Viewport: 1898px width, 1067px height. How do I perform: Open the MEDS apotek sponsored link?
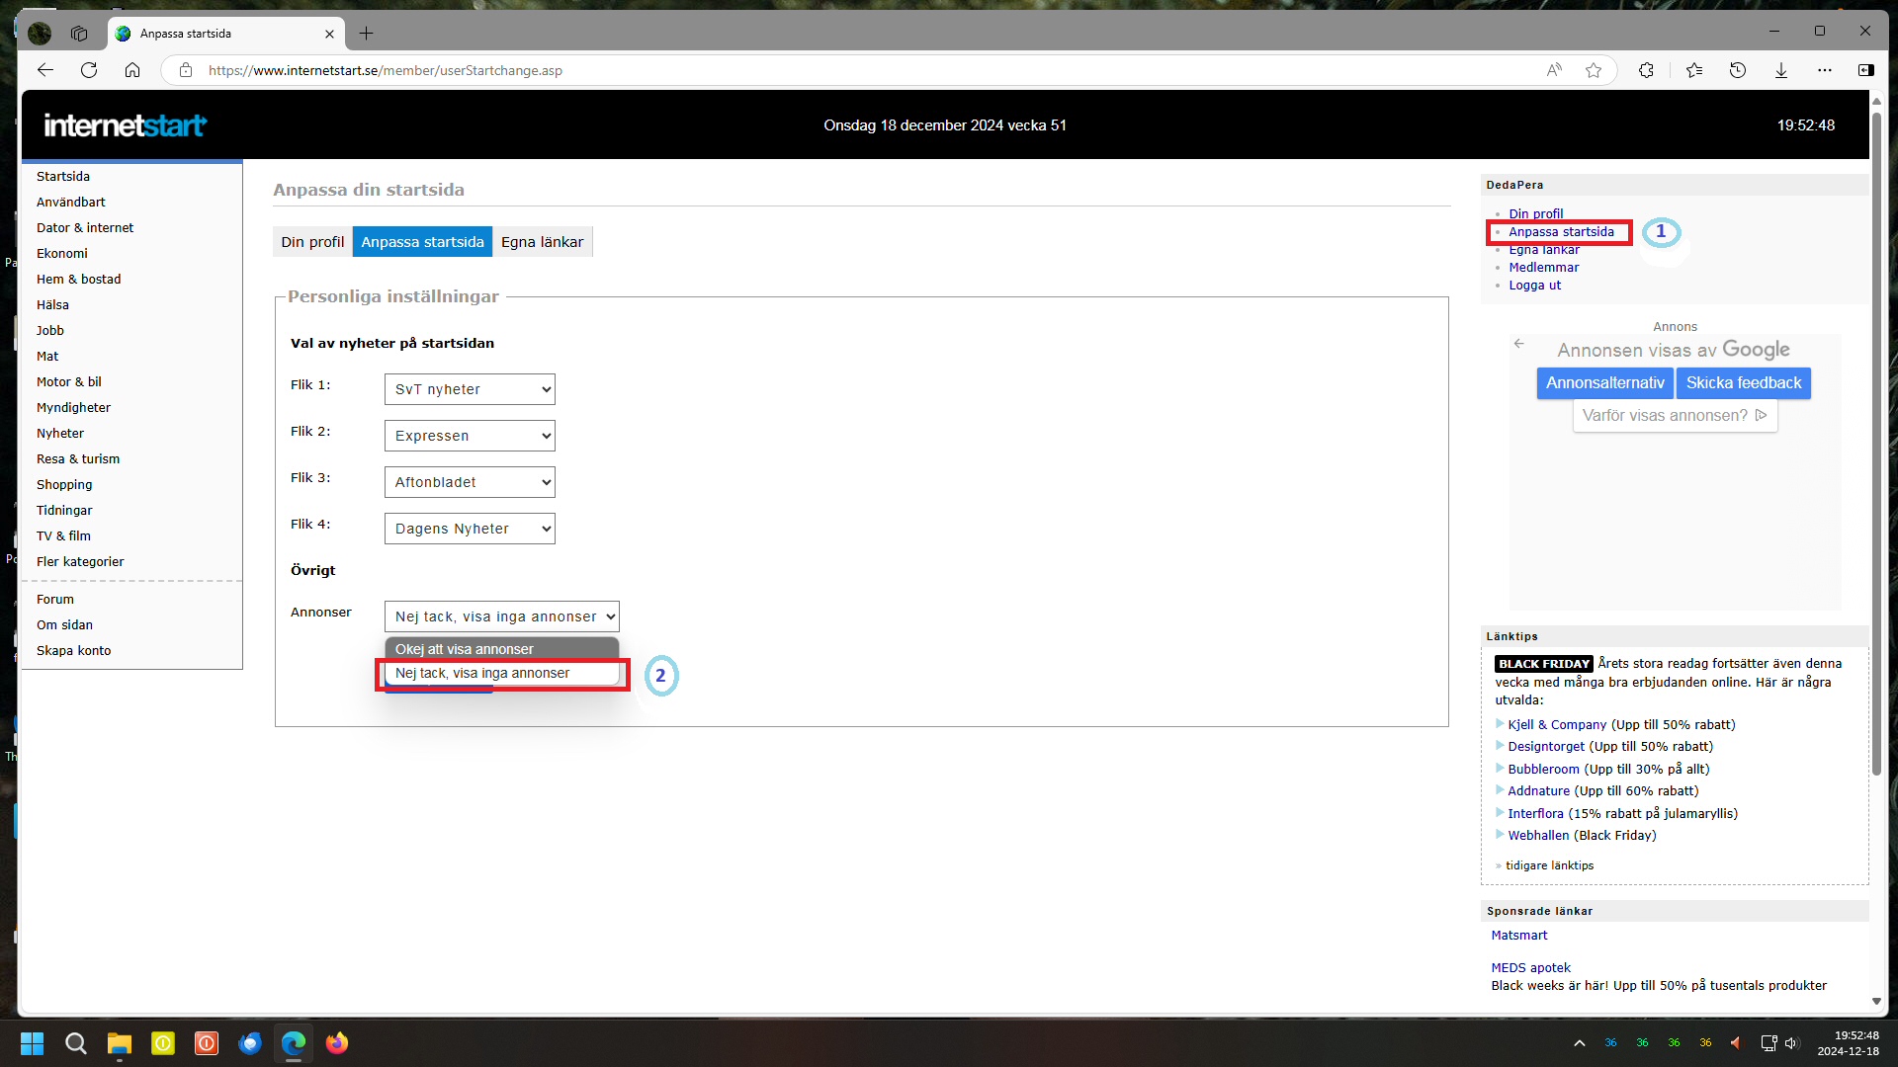pyautogui.click(x=1530, y=968)
